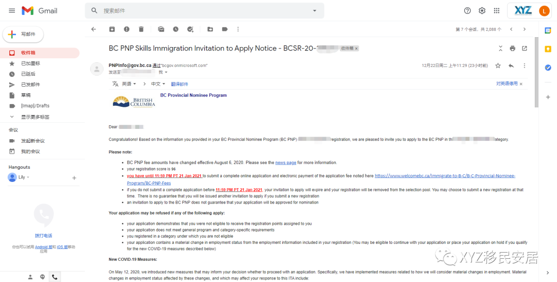The image size is (557, 282).
Task: Click 翻译邮件 translate message link
Action: pyautogui.click(x=179, y=84)
